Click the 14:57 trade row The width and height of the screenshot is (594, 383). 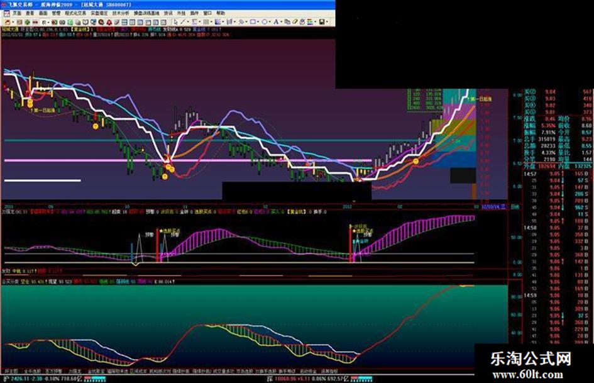tap(558, 174)
